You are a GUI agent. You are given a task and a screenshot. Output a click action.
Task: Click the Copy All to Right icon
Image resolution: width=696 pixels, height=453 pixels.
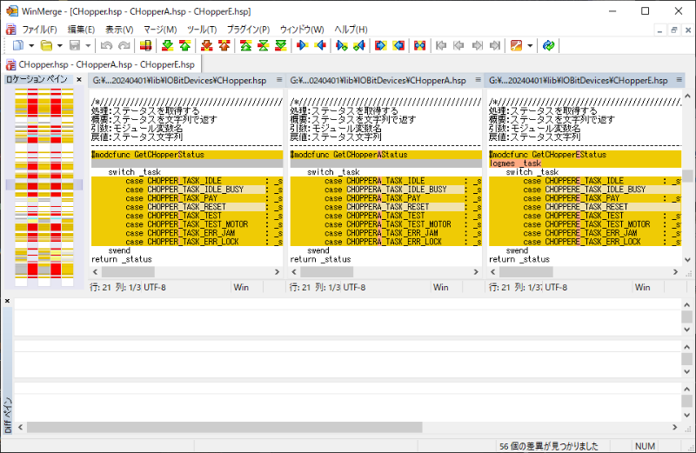(x=380, y=45)
